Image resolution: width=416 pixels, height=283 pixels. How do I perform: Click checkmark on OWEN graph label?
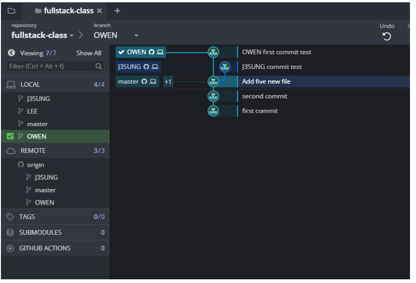(x=121, y=52)
